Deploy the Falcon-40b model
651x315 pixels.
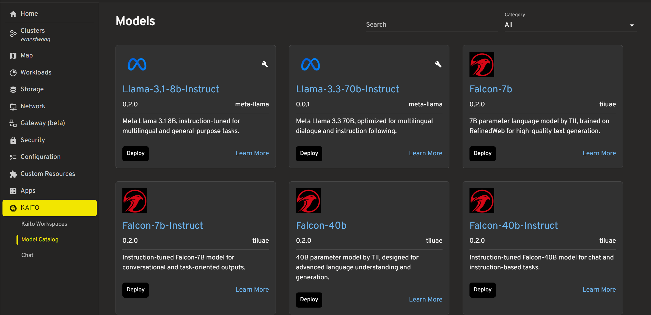pyautogui.click(x=309, y=300)
